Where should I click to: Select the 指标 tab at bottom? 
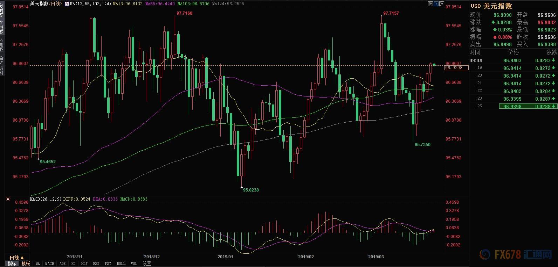pos(12,264)
